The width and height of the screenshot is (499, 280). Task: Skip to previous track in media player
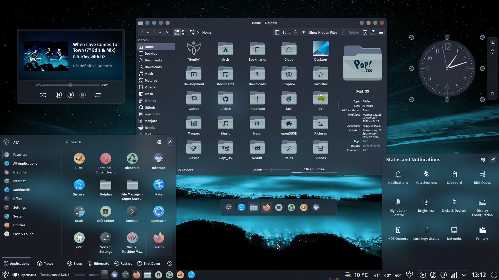click(59, 95)
